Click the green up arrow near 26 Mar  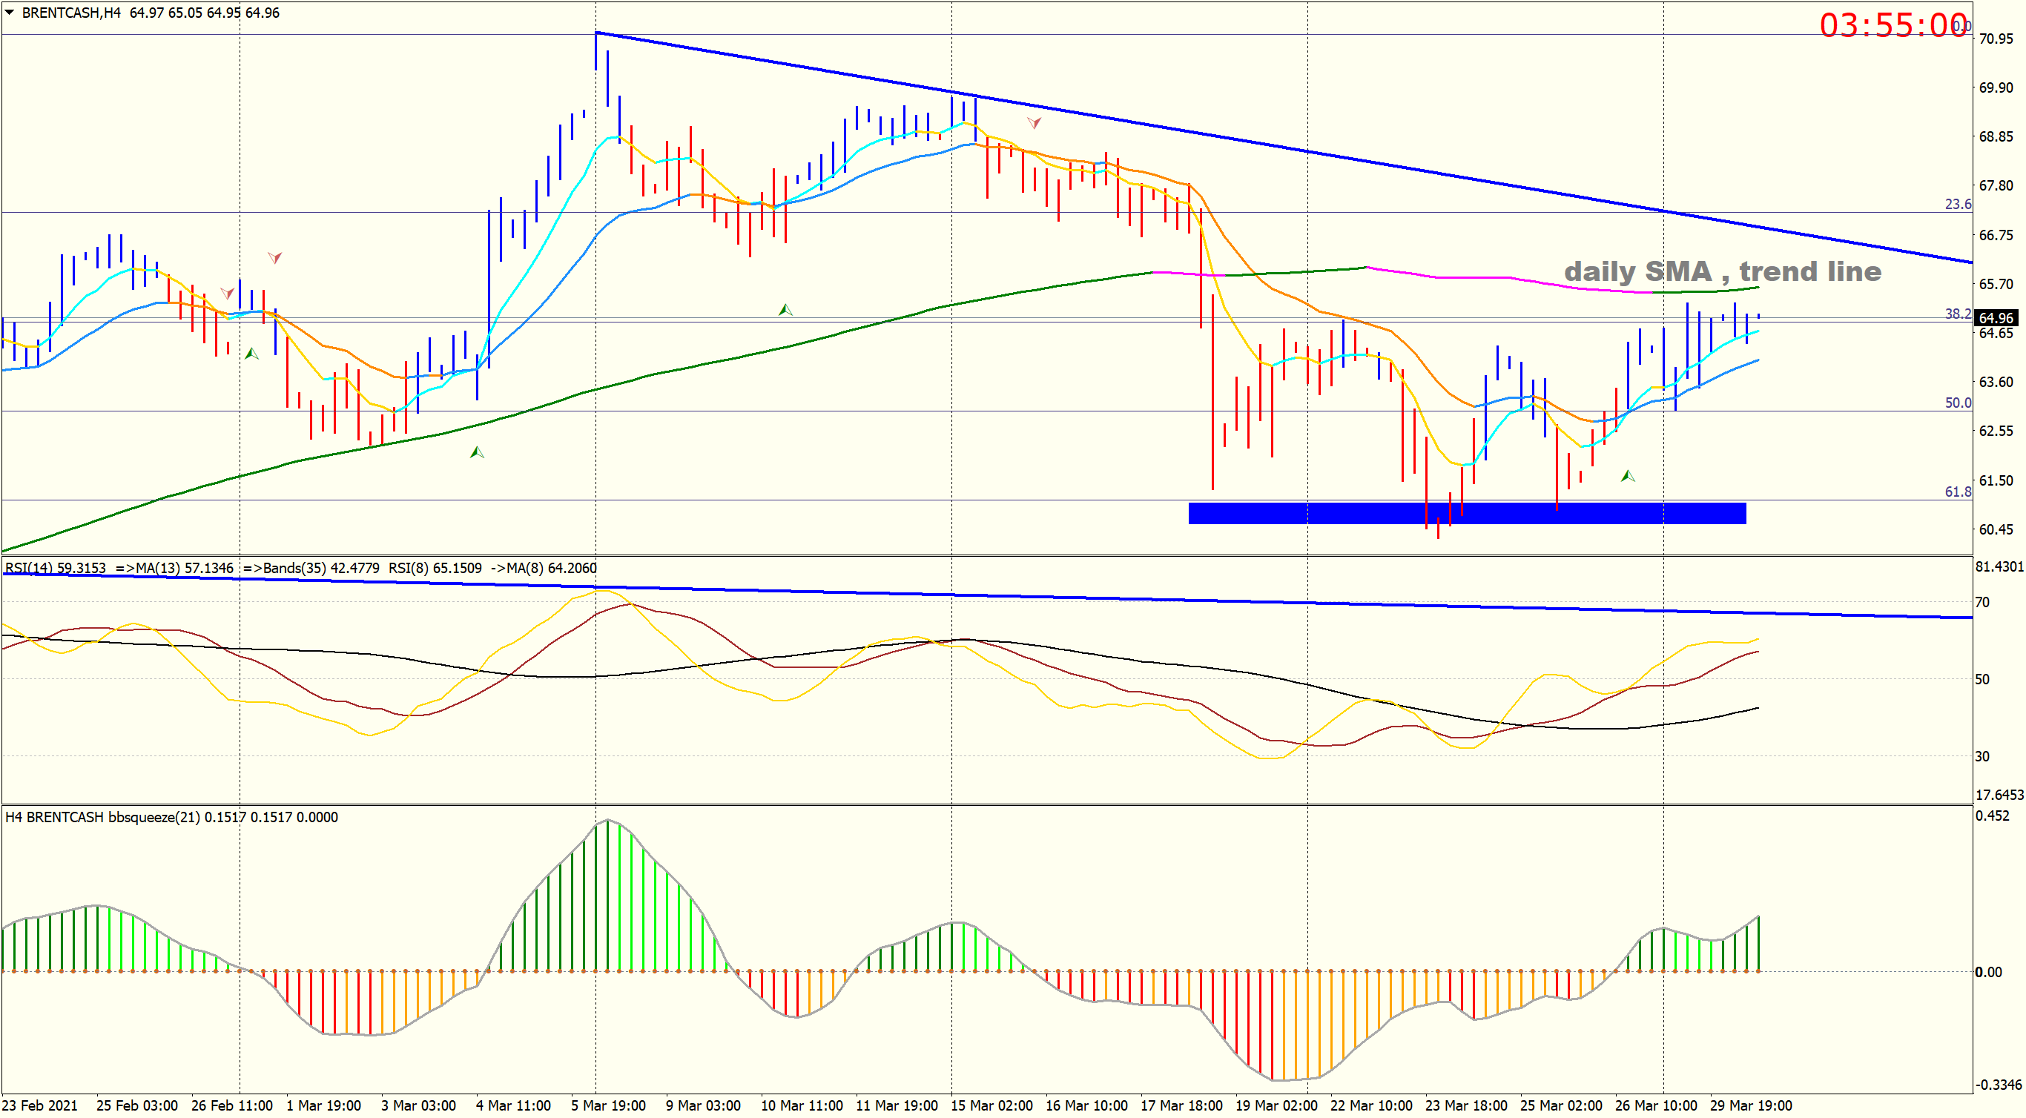pos(1627,476)
